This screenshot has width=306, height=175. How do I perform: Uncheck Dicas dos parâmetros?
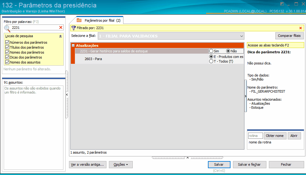(x=7, y=57)
